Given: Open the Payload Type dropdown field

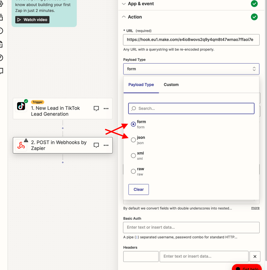Looking at the screenshot, I should tap(191, 69).
